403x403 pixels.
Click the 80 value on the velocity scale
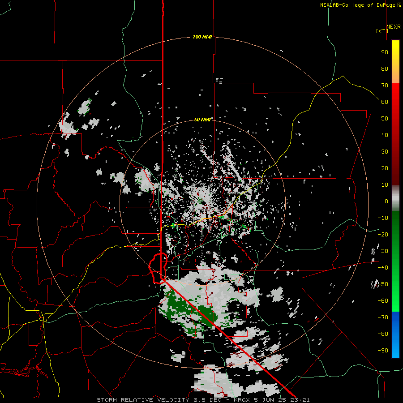click(385, 69)
